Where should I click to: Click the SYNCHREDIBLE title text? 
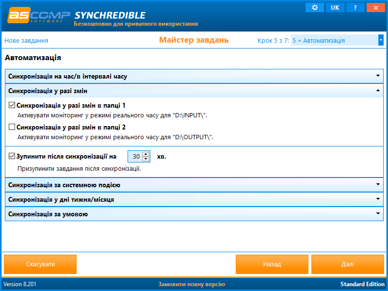click(x=110, y=16)
